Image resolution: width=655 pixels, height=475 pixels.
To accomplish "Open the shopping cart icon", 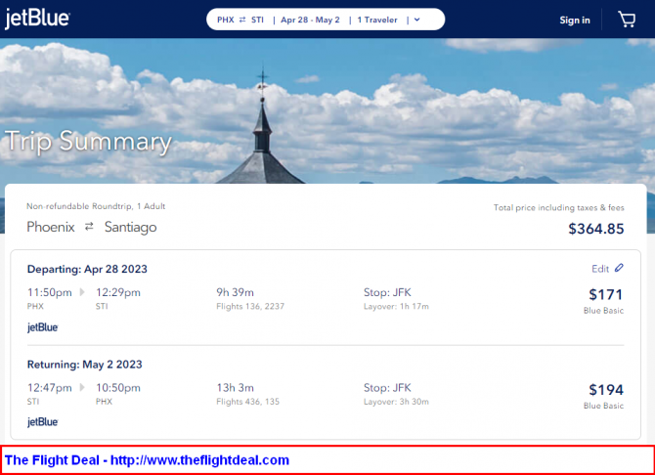I will 627,20.
